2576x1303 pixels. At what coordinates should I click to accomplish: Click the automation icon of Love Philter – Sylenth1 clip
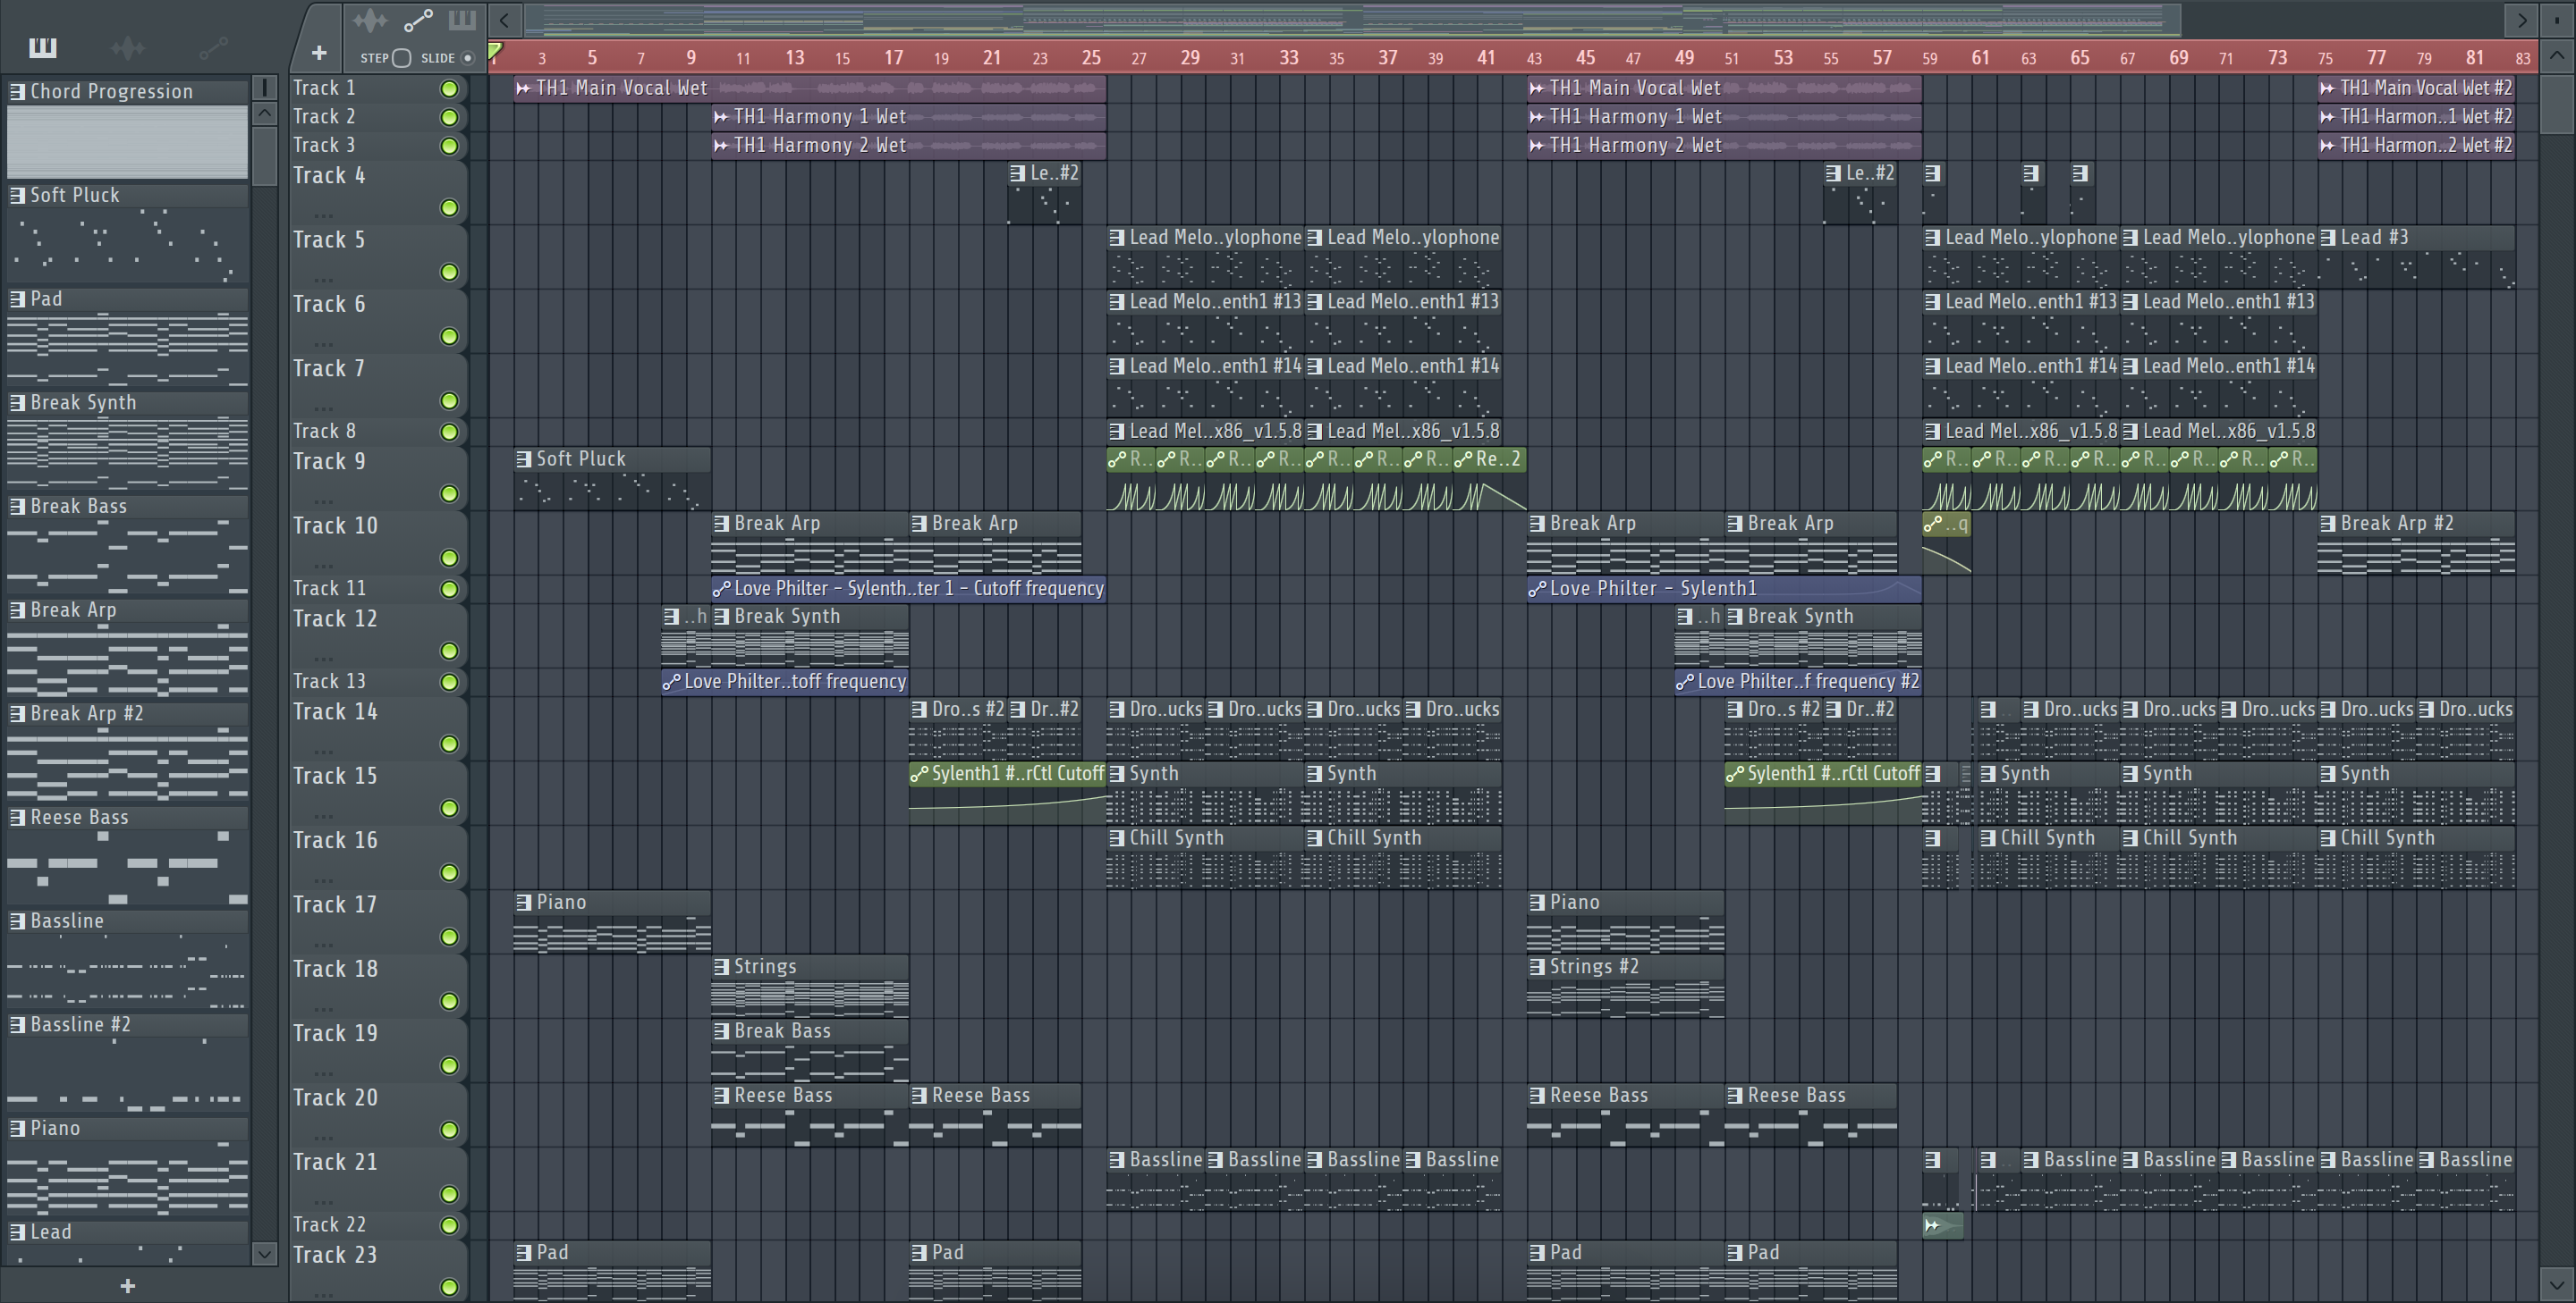(1537, 589)
